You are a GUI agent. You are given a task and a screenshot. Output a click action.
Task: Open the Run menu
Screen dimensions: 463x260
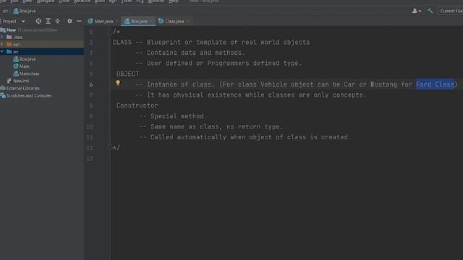coord(113,1)
